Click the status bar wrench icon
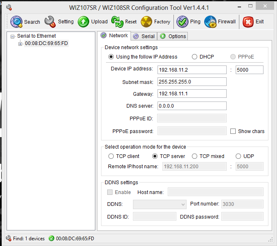The image size is (277, 246). (9, 238)
